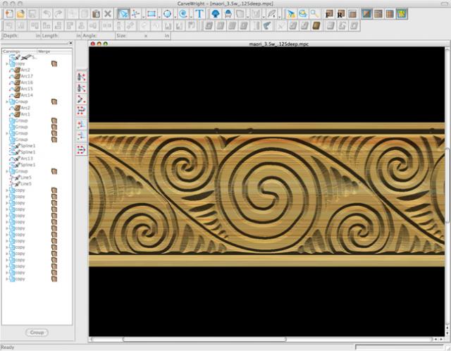The image size is (451, 351).
Task: Expand the Group above Arc2 and Arc1
Action: 8,101
